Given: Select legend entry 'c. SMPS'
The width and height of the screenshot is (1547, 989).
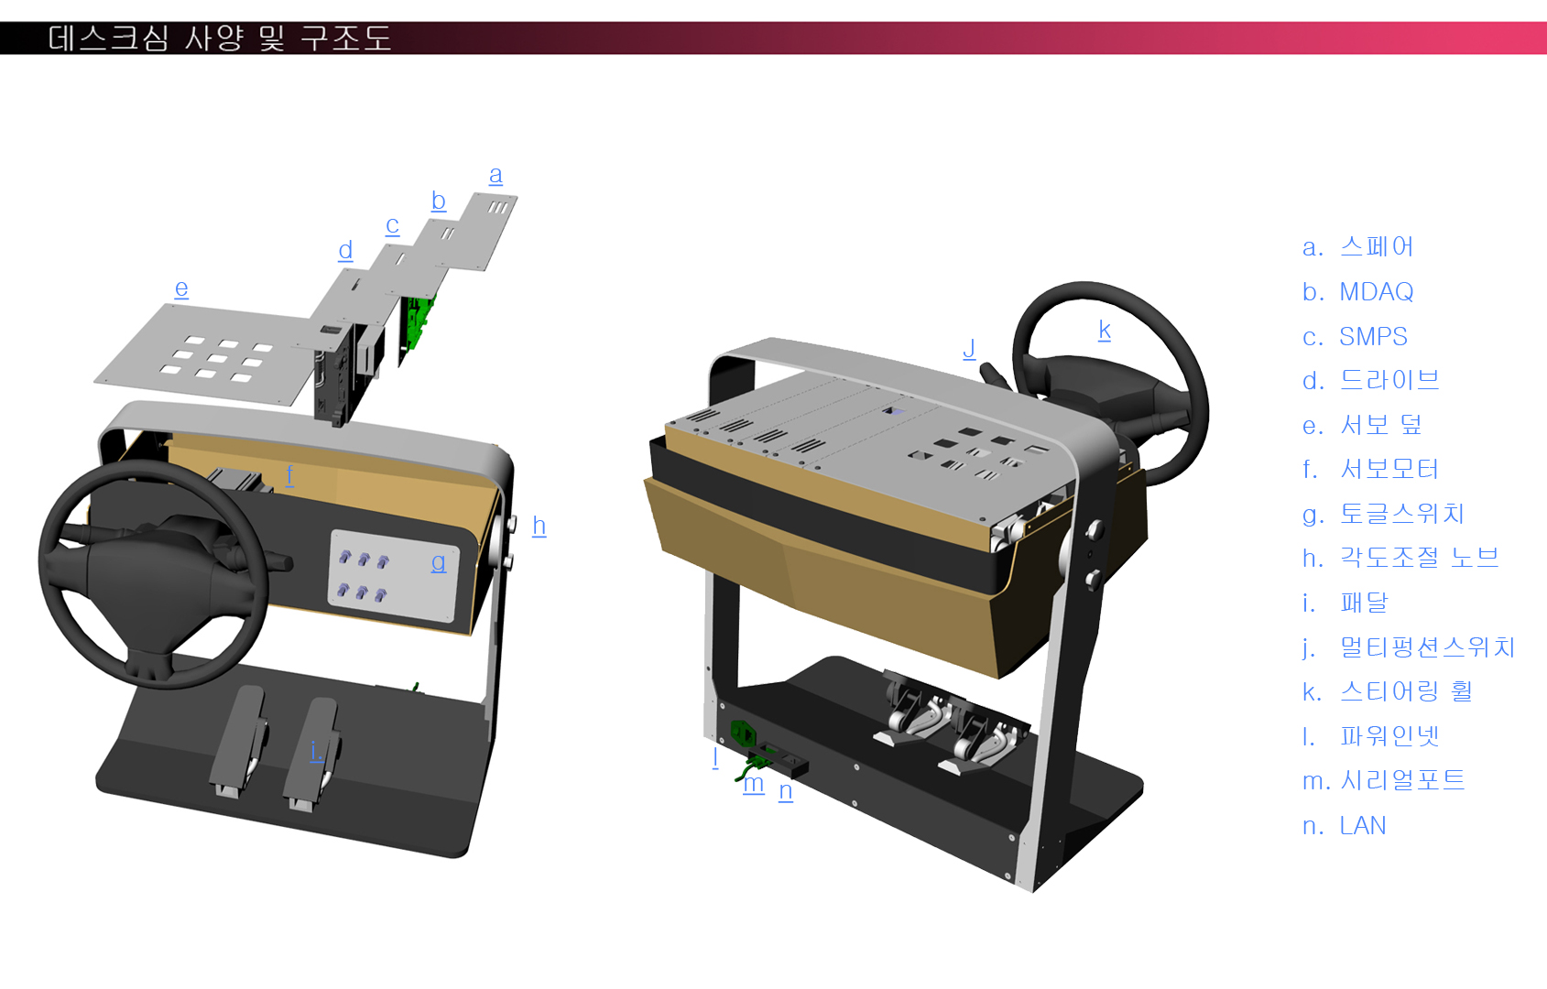Looking at the screenshot, I should [x=1355, y=337].
